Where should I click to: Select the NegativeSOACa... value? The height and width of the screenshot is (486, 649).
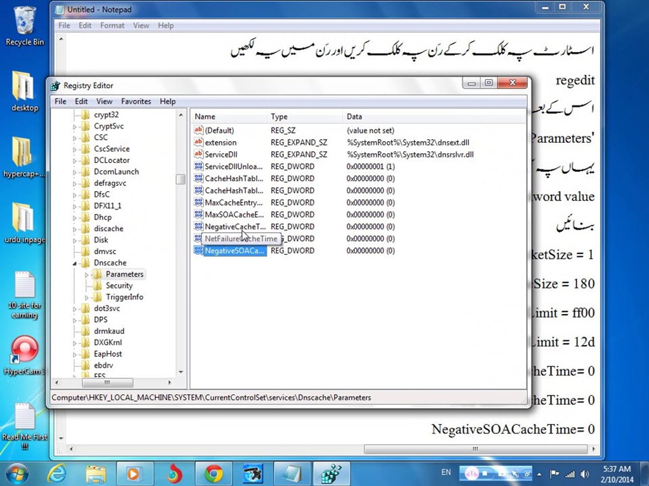pyautogui.click(x=234, y=251)
